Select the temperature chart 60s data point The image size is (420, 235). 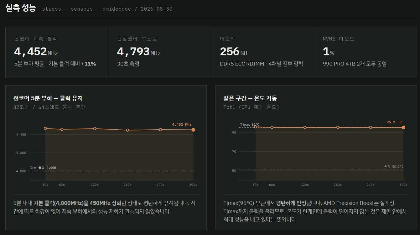click(x=272, y=128)
